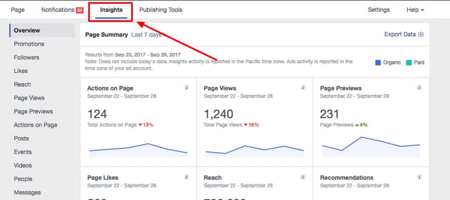
Task: Open Page Views in sidebar
Action: (x=29, y=98)
